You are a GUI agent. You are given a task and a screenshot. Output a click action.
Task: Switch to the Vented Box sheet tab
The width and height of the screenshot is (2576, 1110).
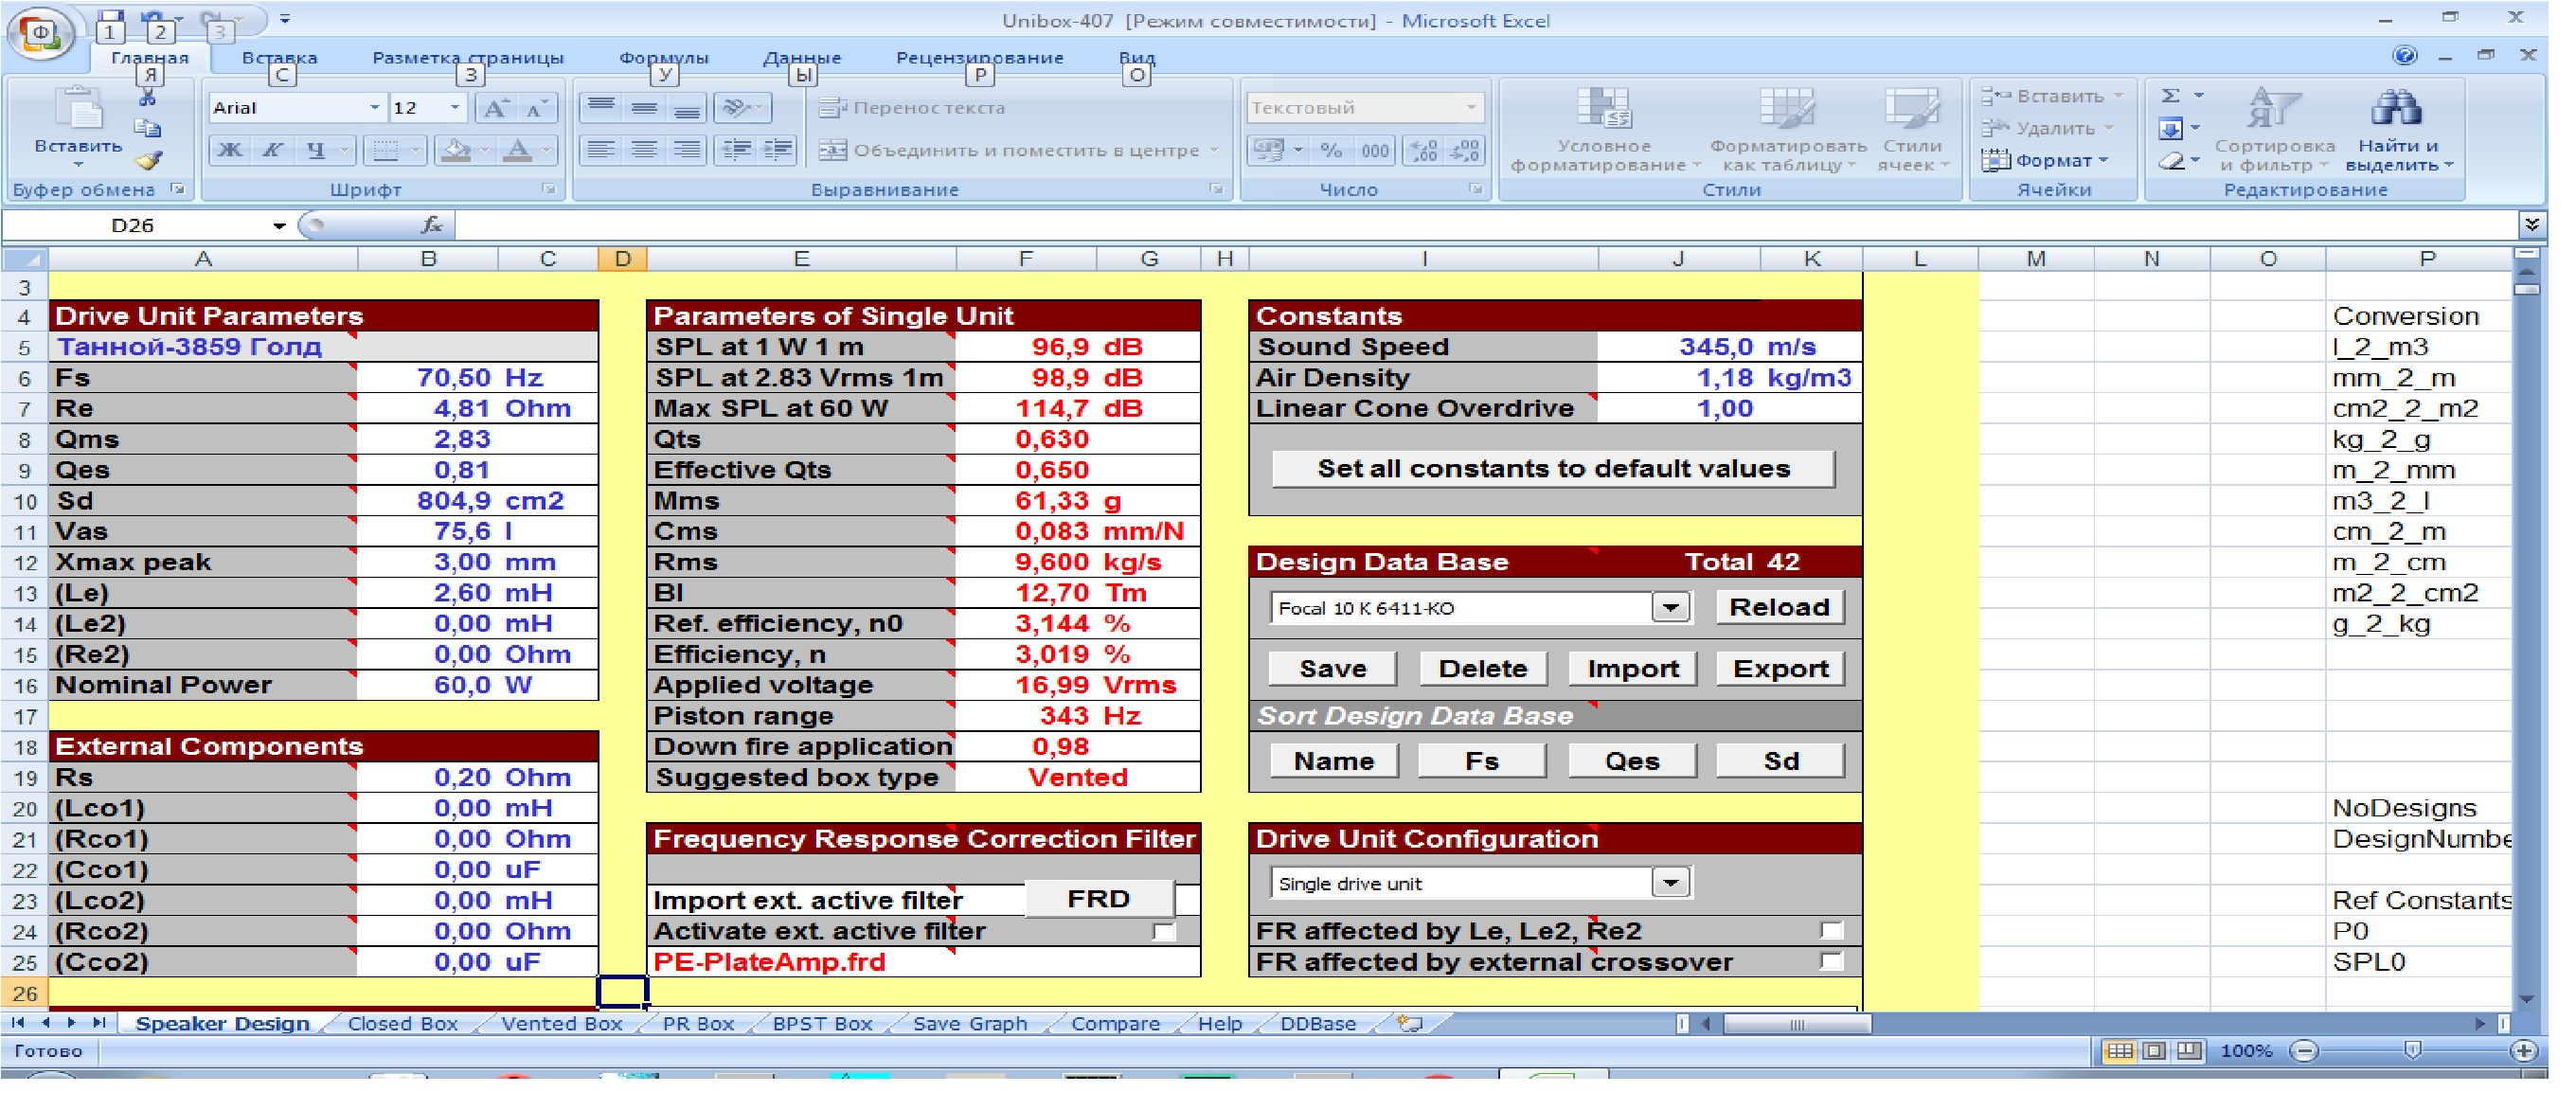[561, 1025]
